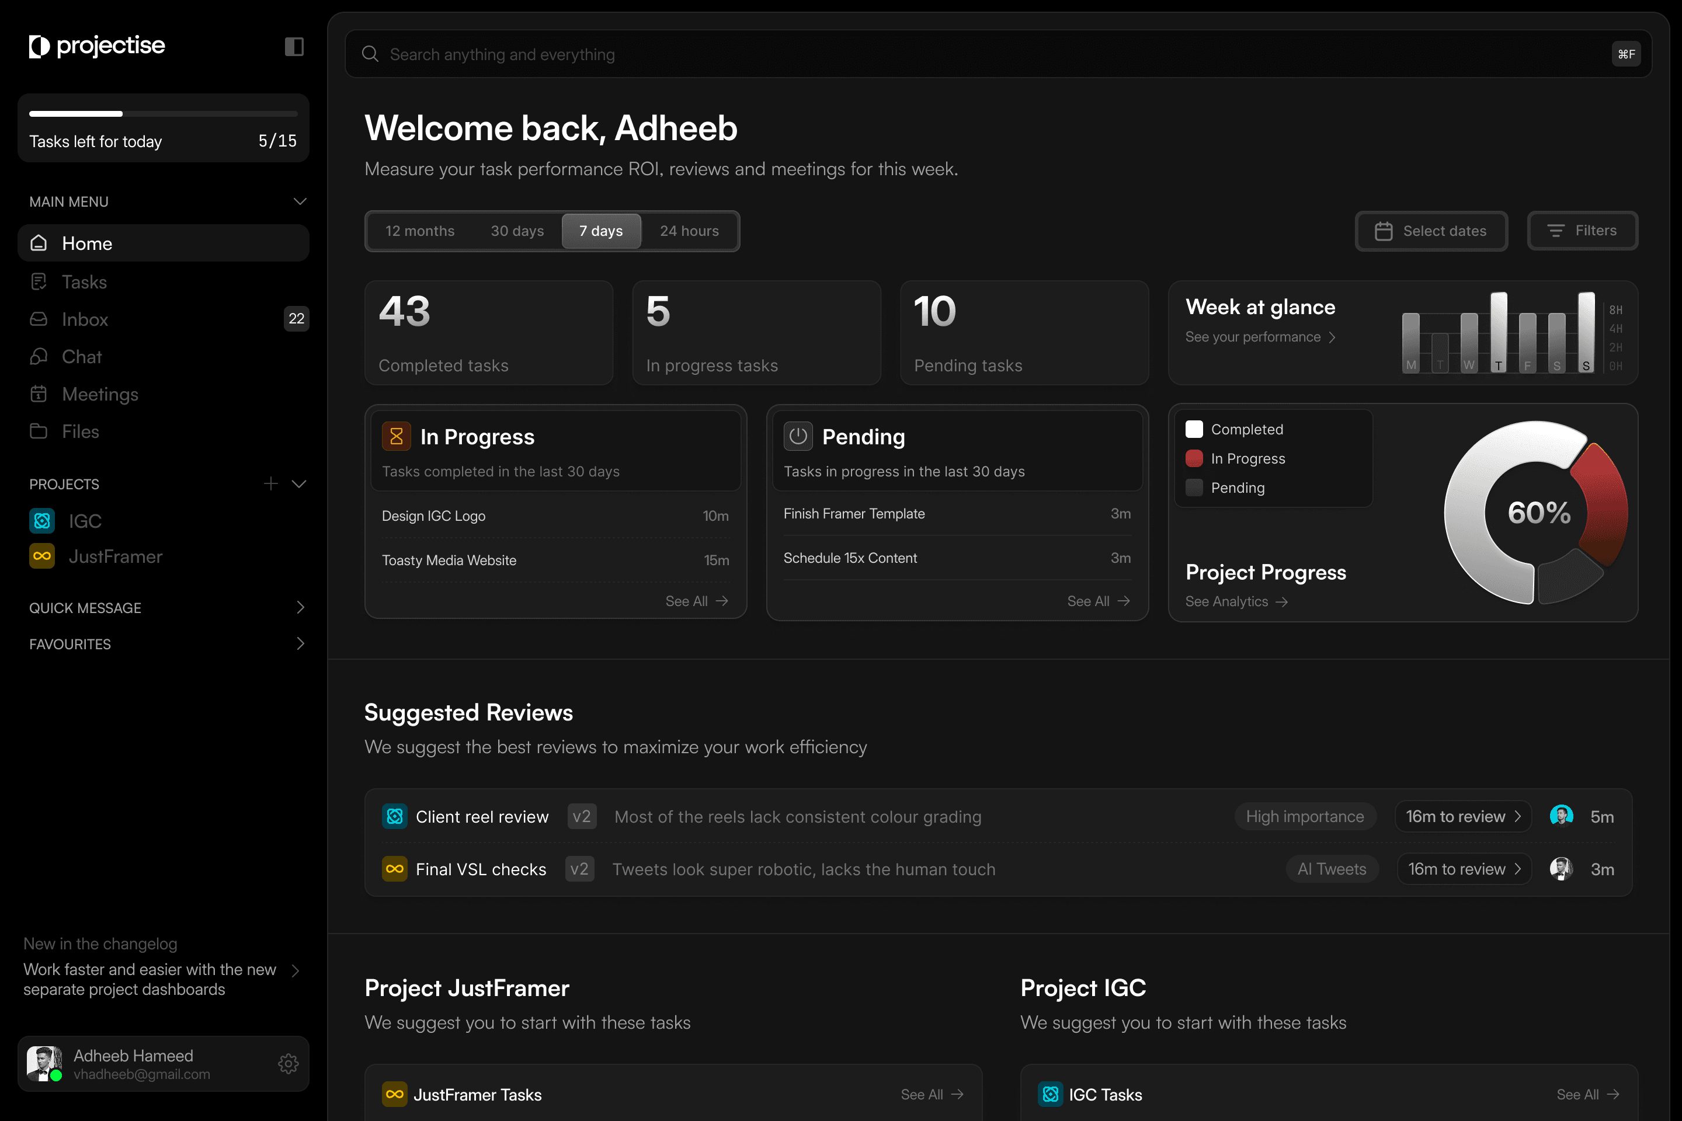Screen dimensions: 1682x1121
Task: Click the Inbox icon in main menu
Action: 39,319
